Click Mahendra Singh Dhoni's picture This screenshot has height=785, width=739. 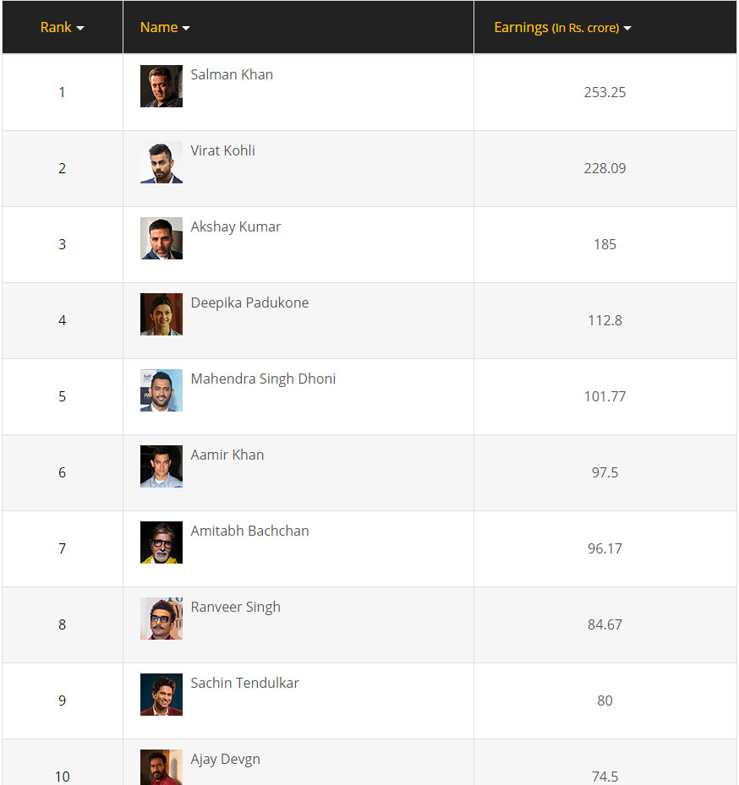pyautogui.click(x=161, y=390)
